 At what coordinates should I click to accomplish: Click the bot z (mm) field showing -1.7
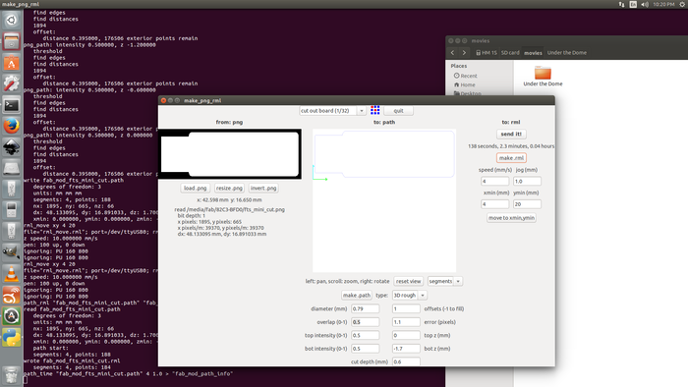point(406,349)
